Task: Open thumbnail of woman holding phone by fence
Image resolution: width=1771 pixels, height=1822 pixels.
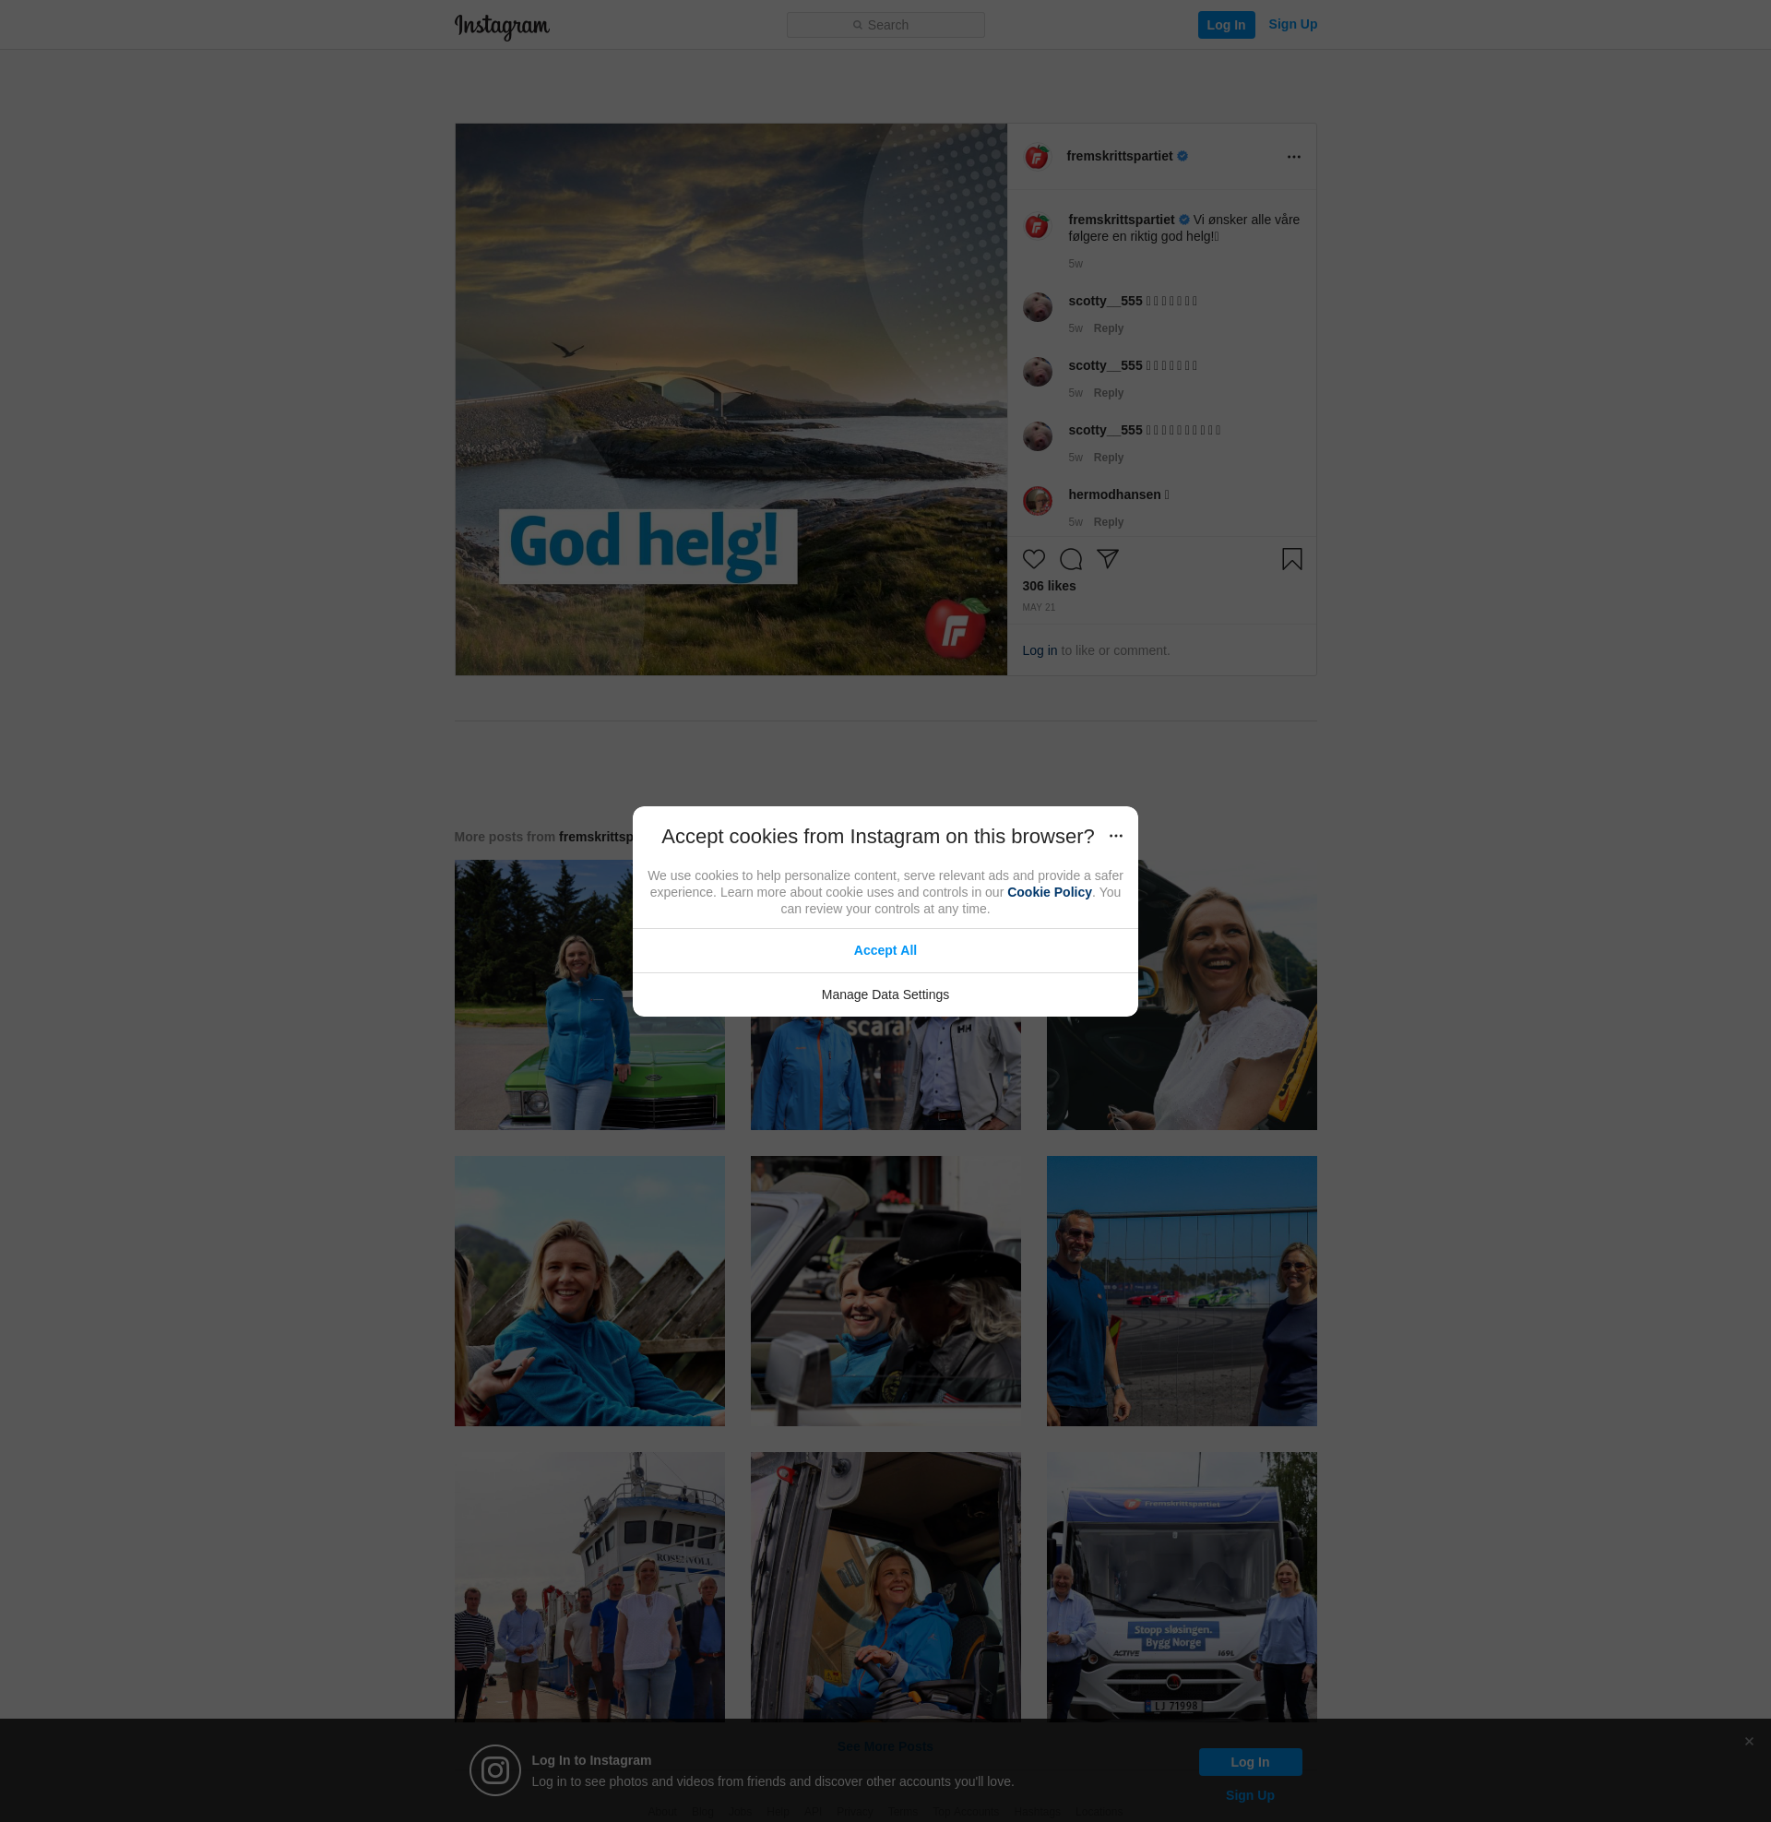Action: tap(588, 1291)
